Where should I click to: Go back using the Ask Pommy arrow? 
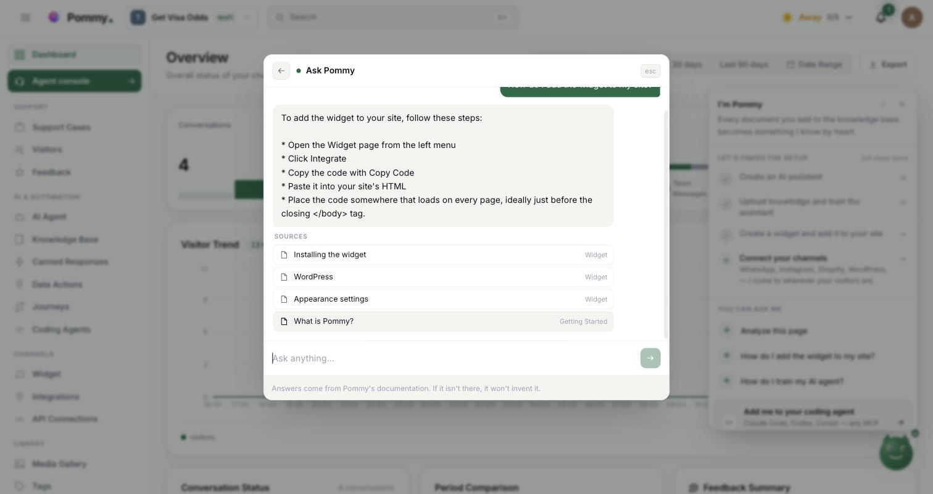coord(281,71)
